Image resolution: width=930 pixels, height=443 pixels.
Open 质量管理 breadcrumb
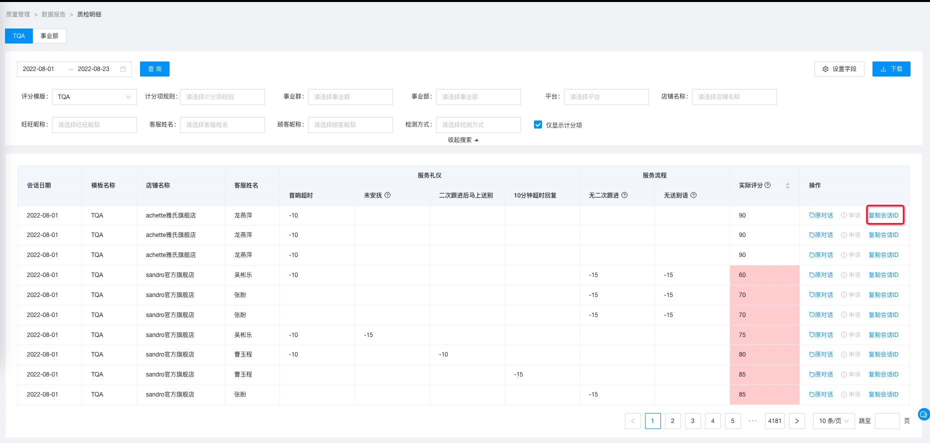pyautogui.click(x=18, y=14)
